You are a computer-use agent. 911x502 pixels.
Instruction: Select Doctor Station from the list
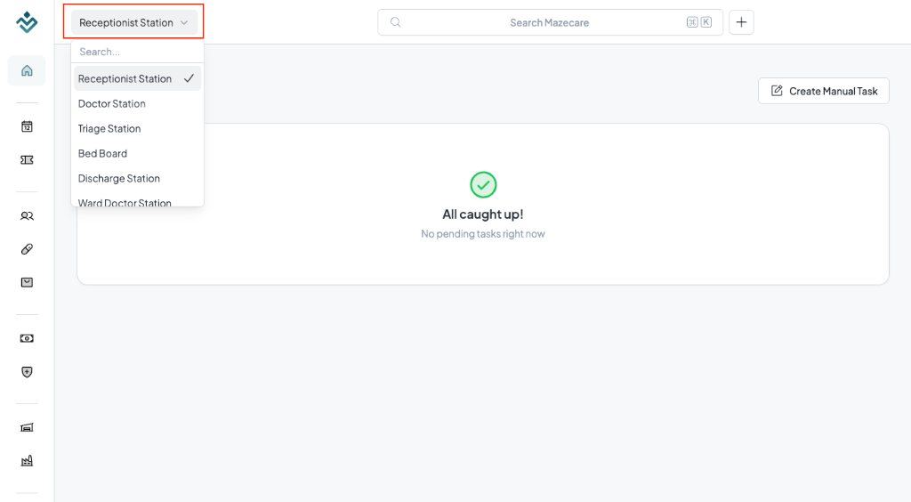click(x=137, y=103)
